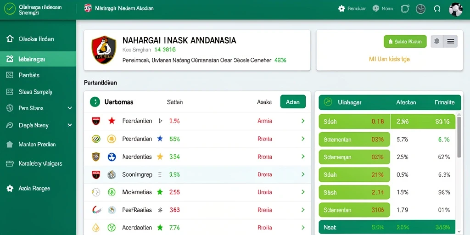
Task: Click the puzzle icon beside the hamburger menu
Action: click(437, 41)
